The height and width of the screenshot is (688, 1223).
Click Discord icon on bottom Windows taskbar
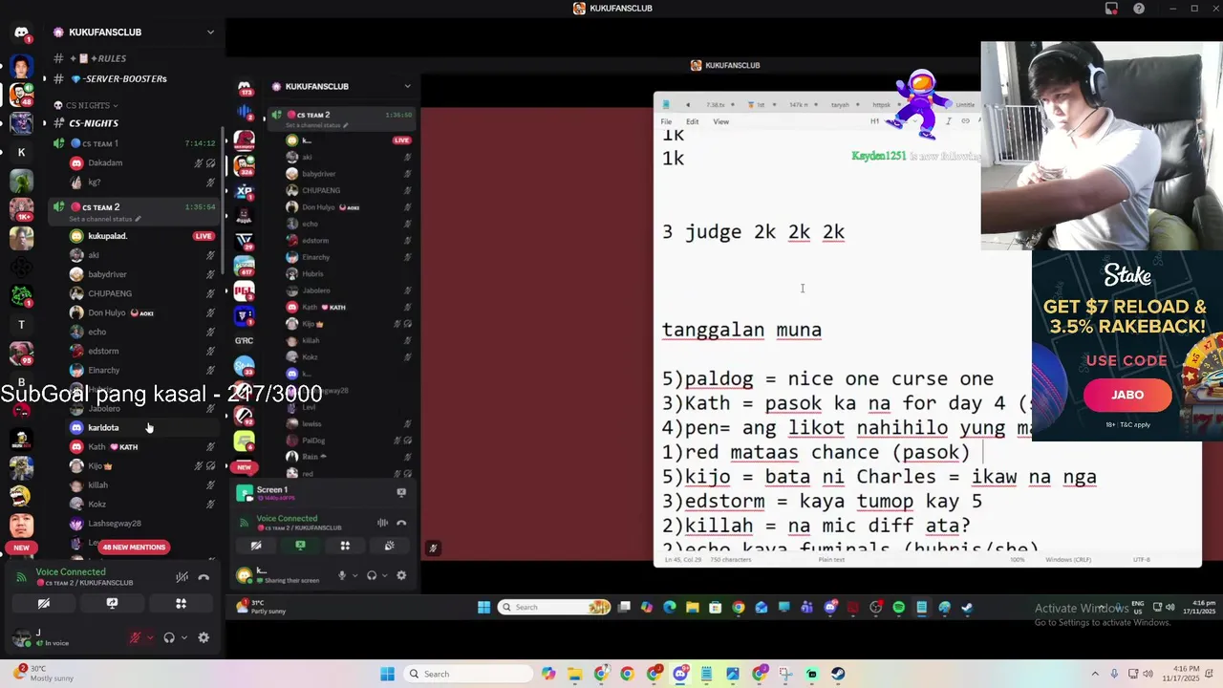point(680,674)
